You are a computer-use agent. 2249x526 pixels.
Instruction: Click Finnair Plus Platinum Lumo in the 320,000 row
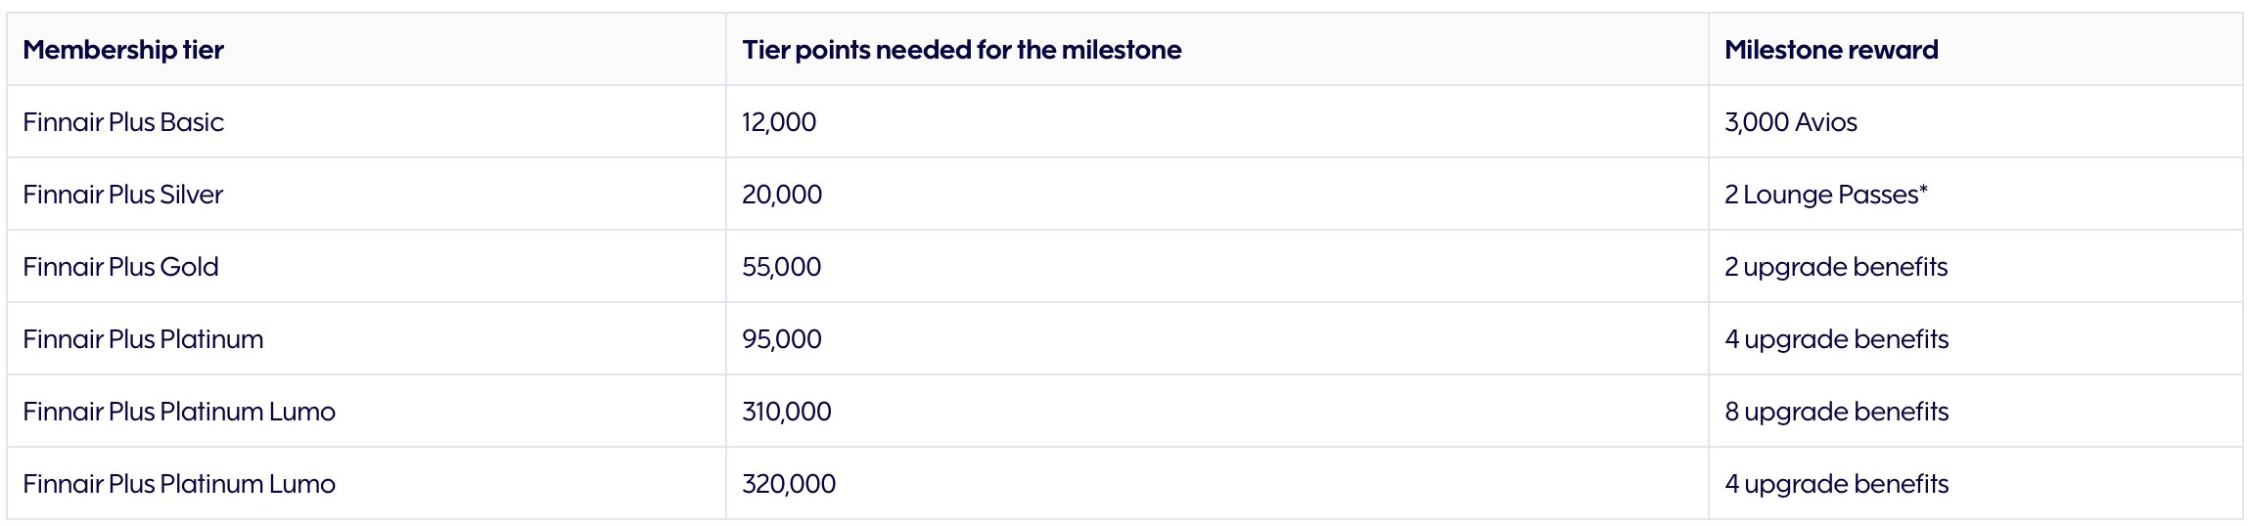[x=179, y=484]
